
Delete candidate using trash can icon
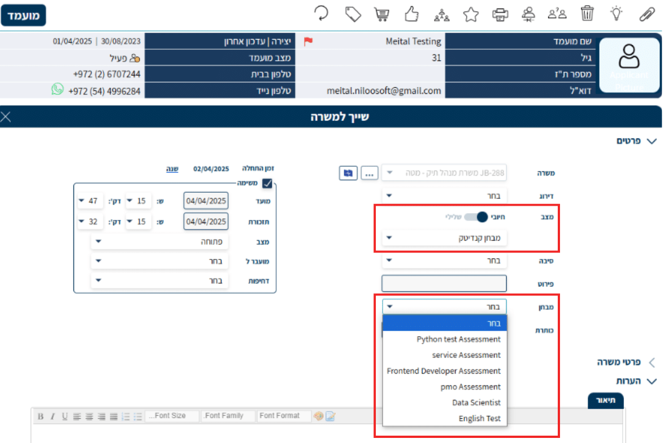[x=587, y=13]
